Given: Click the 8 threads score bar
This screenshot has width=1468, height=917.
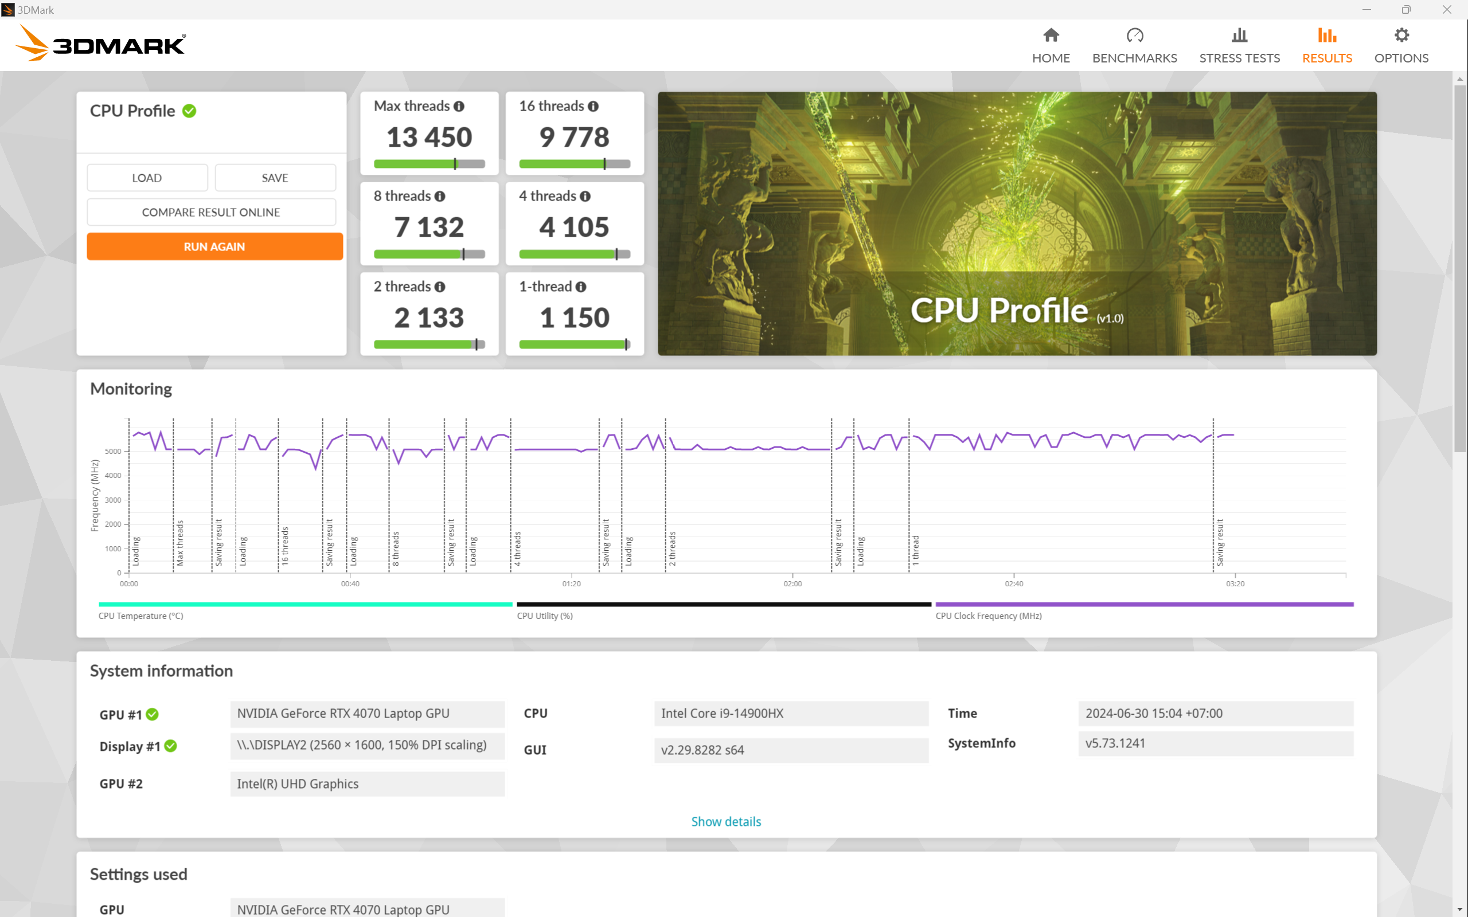Looking at the screenshot, I should point(430,254).
